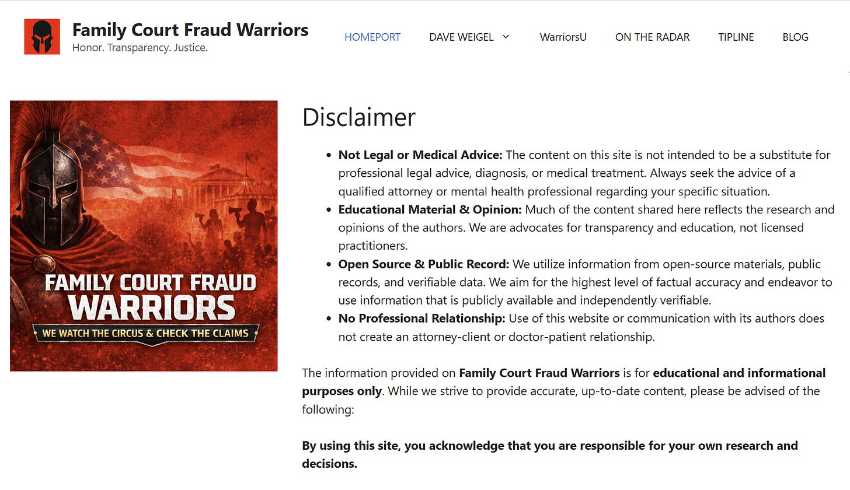The width and height of the screenshot is (850, 490).
Task: Click the Spartan helmet site logo
Action: pyautogui.click(x=42, y=37)
